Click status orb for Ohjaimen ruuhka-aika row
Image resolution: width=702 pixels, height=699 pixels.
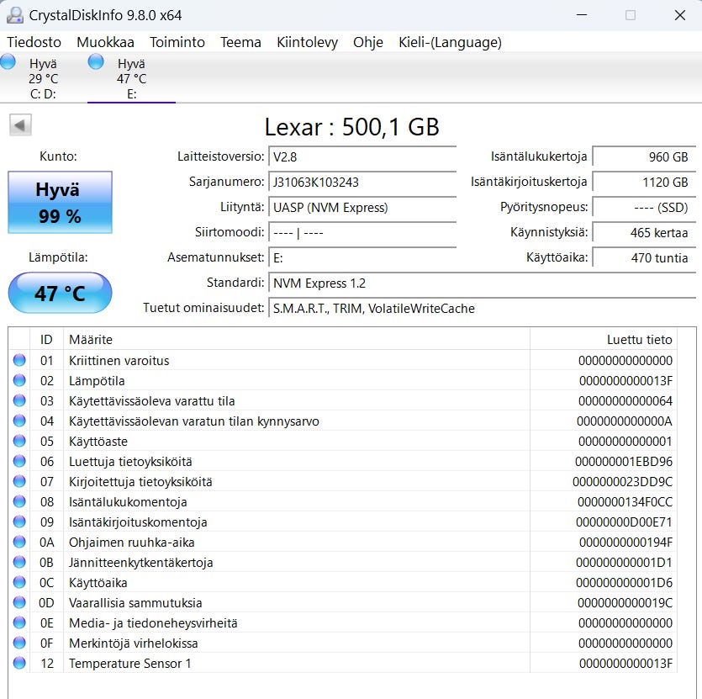(x=19, y=541)
